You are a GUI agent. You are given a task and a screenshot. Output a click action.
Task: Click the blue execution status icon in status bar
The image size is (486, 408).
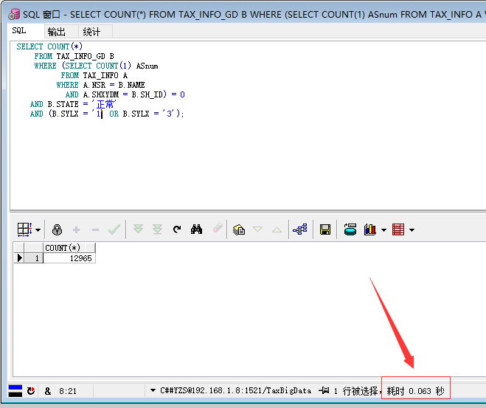tap(15, 391)
